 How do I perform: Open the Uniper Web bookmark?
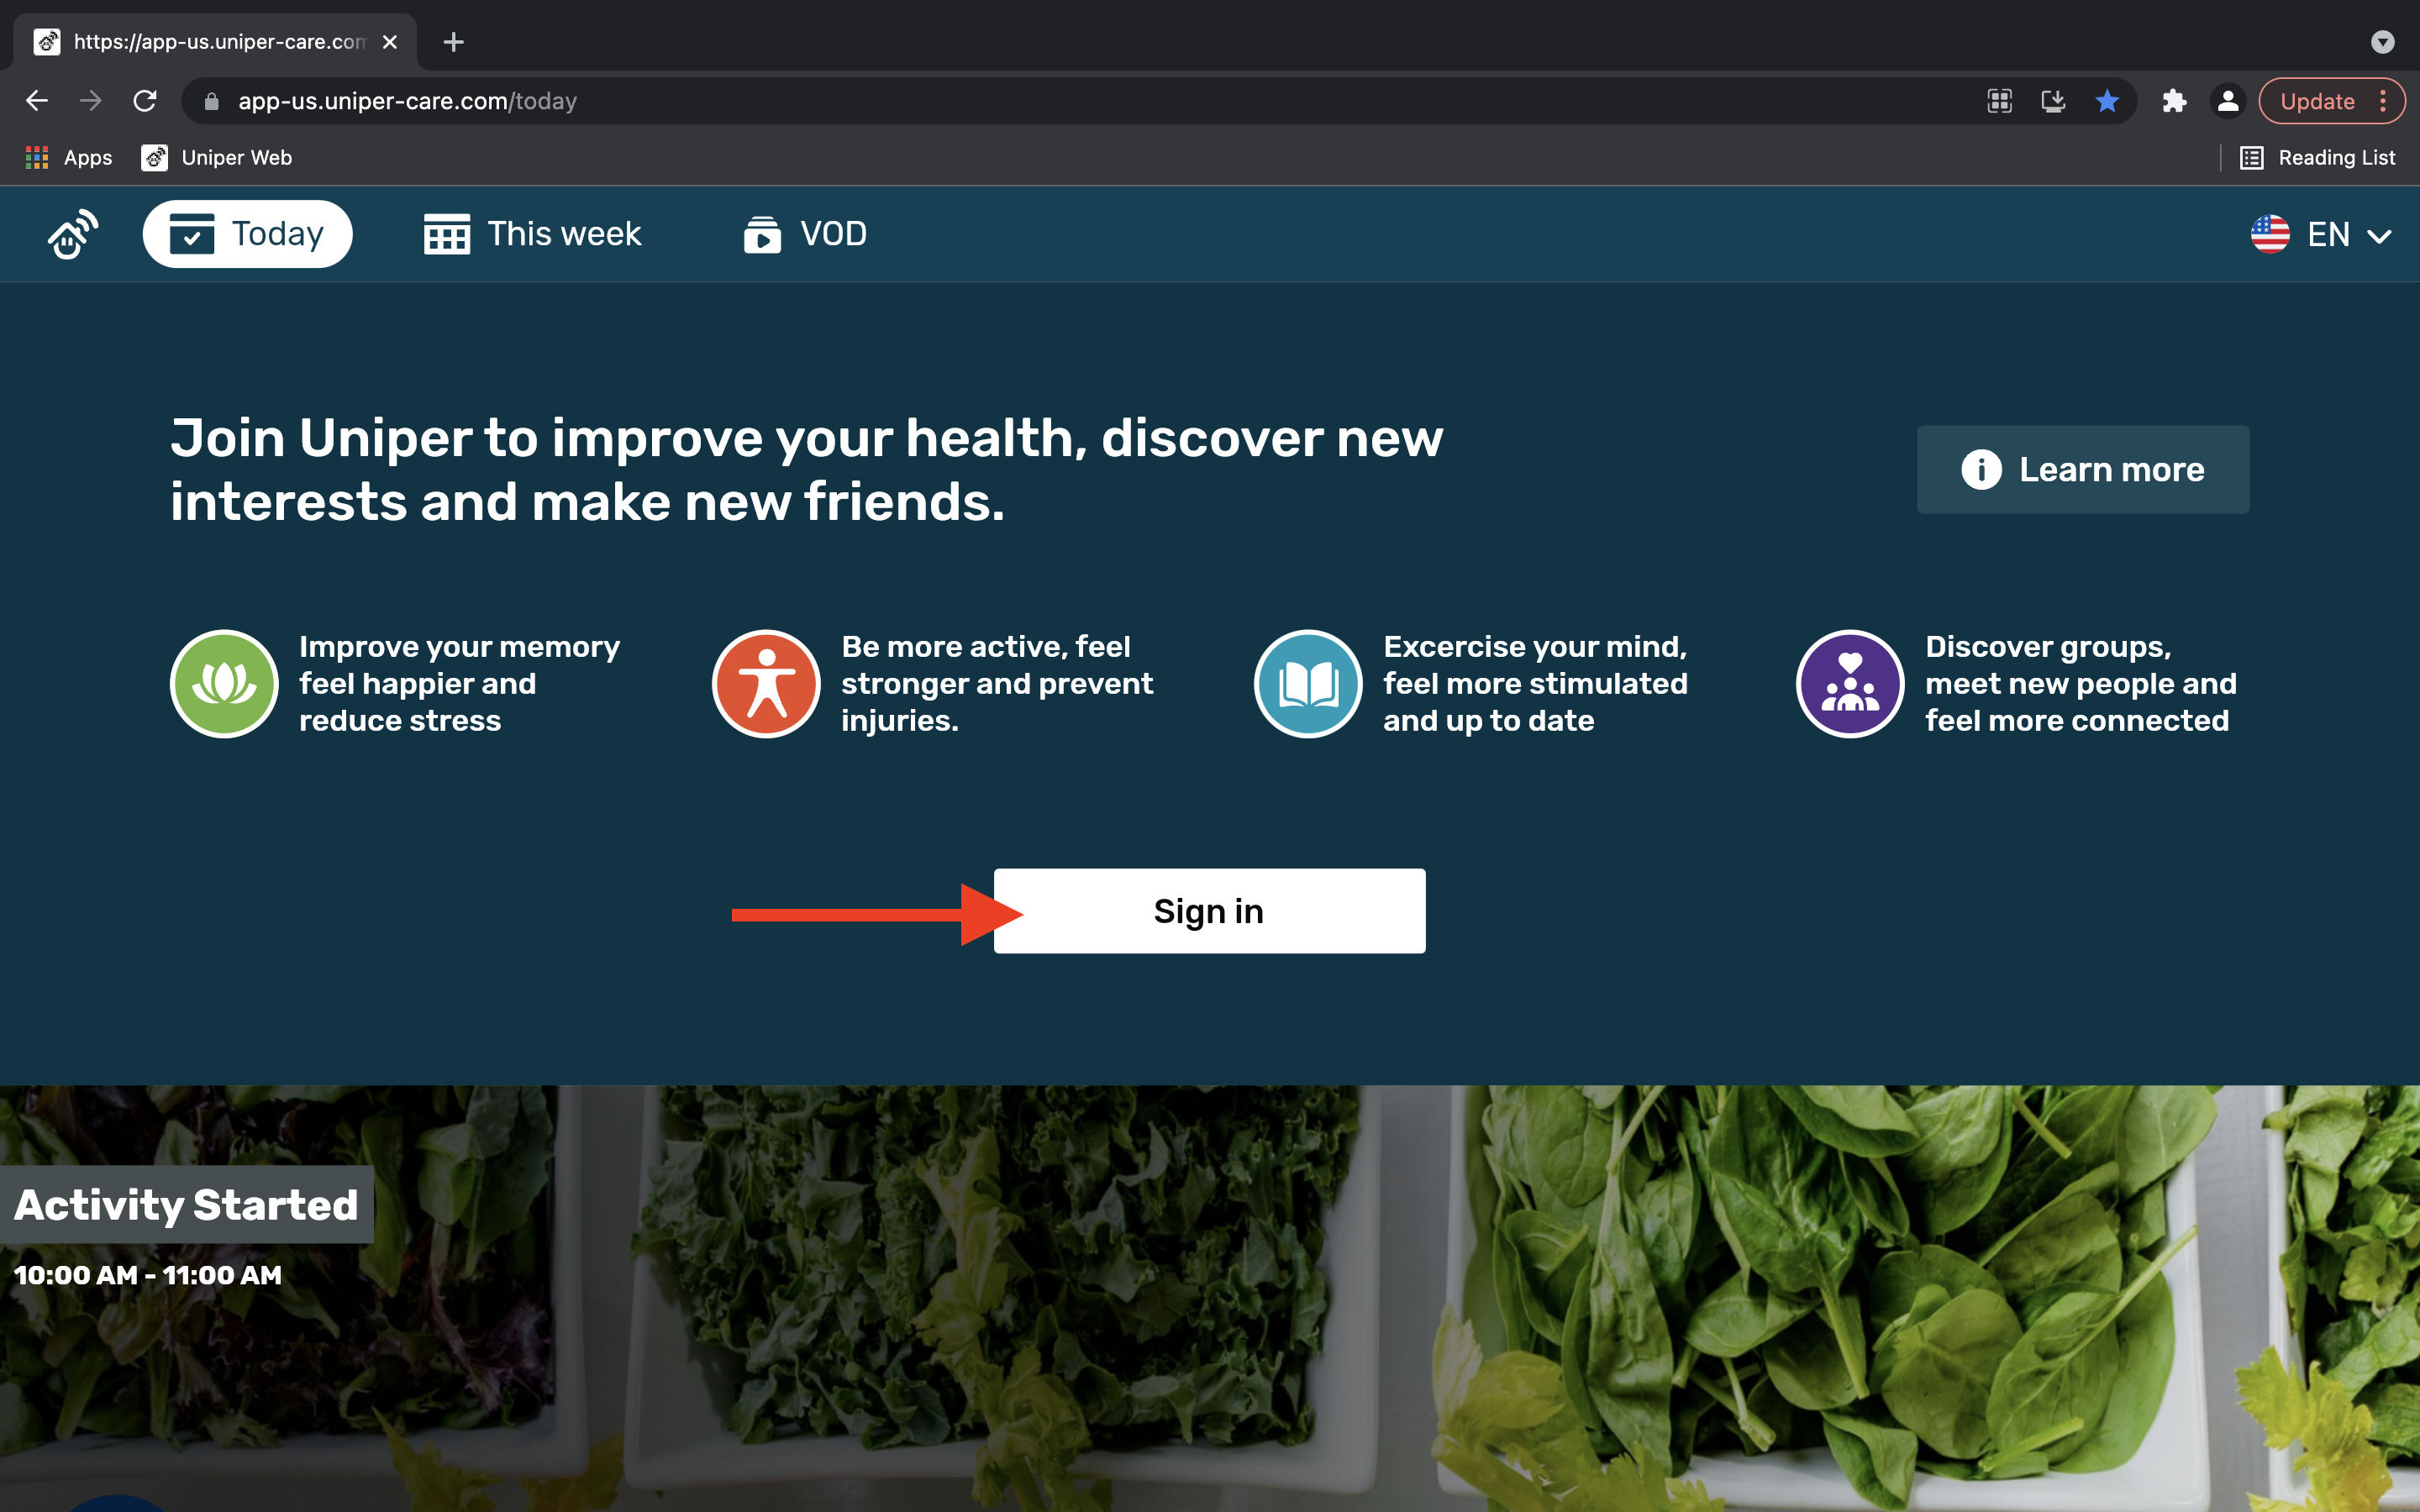pos(217,157)
